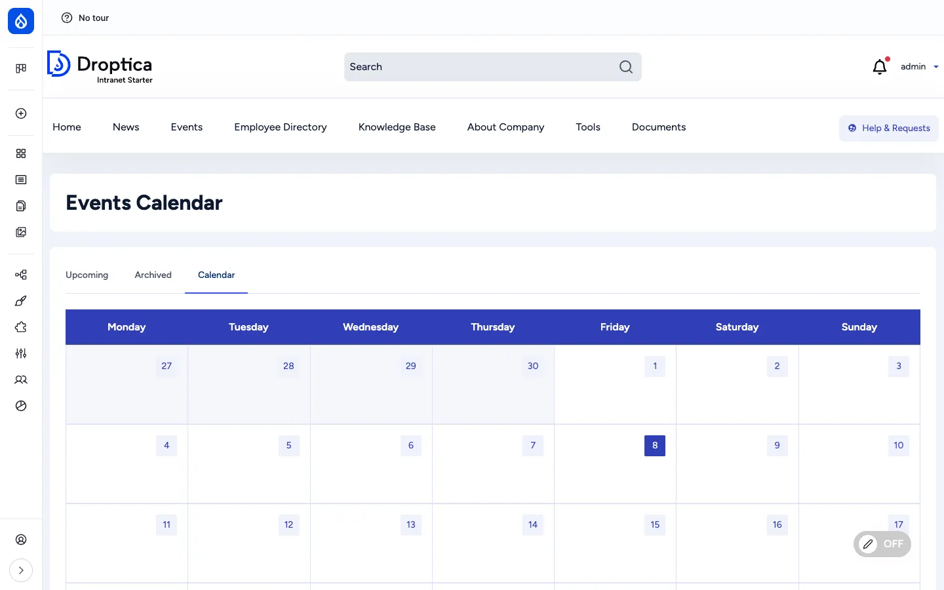Open Employee Directory in the main menu
Image resolution: width=944 pixels, height=590 pixels.
click(281, 127)
